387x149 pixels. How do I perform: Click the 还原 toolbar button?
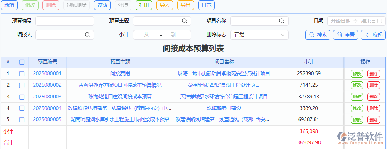point(123,5)
